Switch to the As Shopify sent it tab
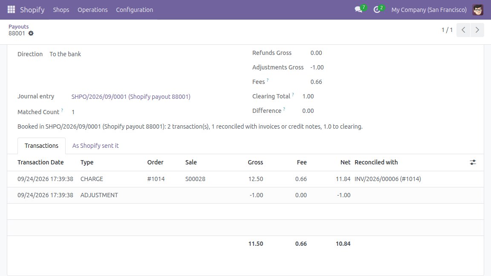491x276 pixels. tap(95, 146)
